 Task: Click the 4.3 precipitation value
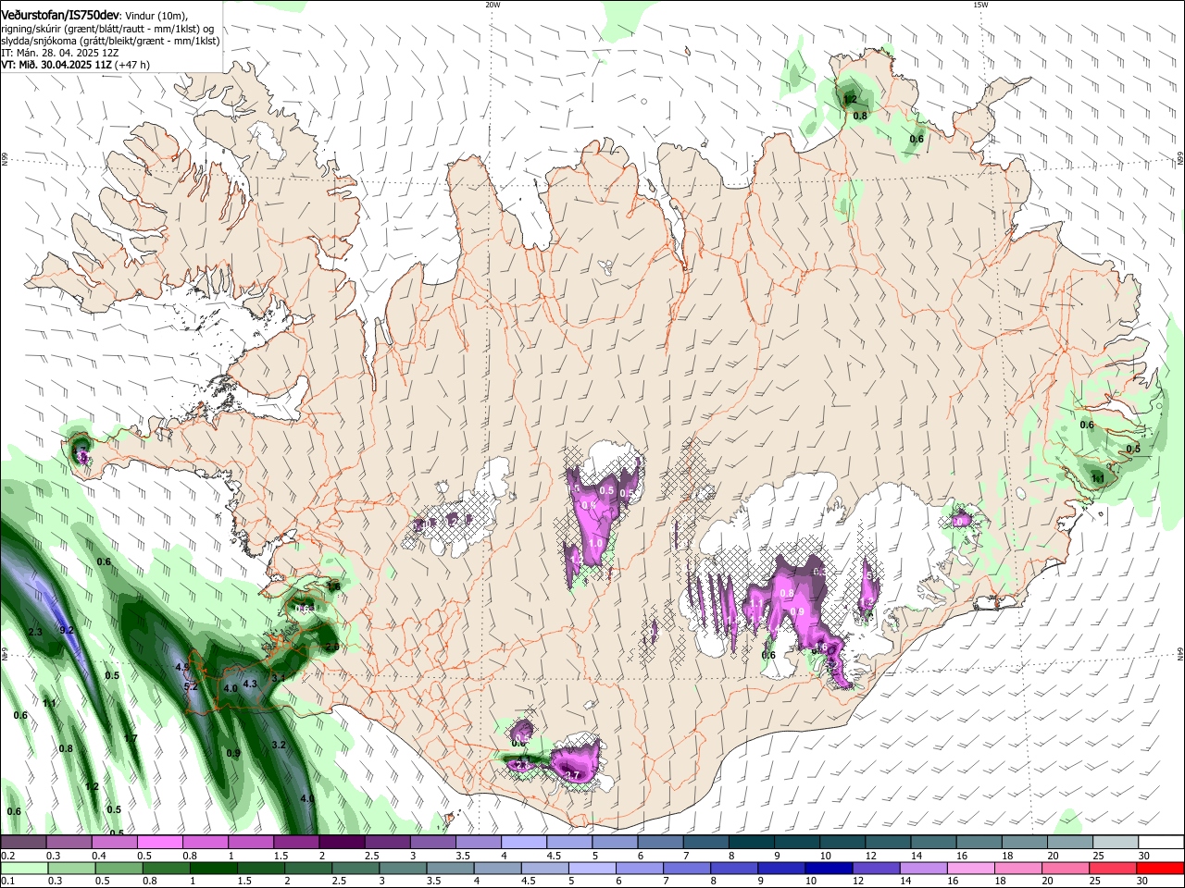pos(249,684)
